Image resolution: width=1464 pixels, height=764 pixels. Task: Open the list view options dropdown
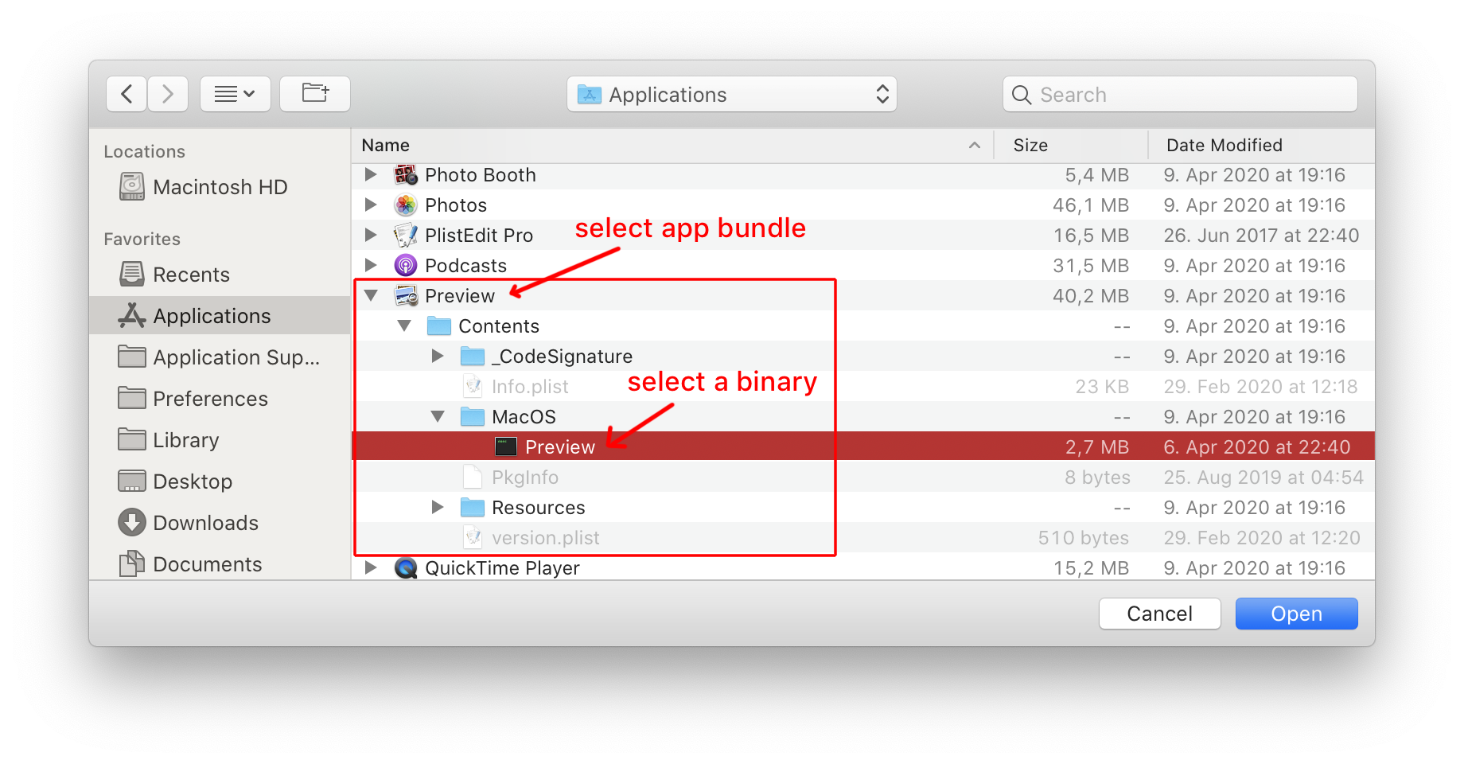(x=236, y=94)
